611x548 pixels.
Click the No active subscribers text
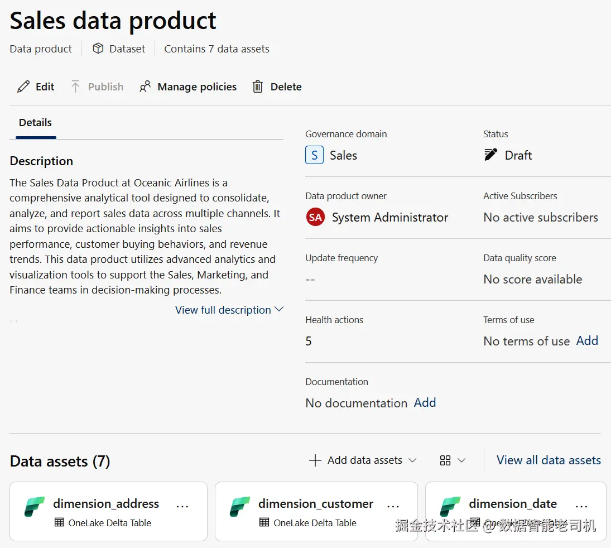541,217
